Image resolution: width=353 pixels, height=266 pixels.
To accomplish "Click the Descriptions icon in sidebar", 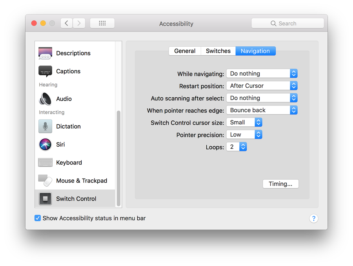I will 45,53.
